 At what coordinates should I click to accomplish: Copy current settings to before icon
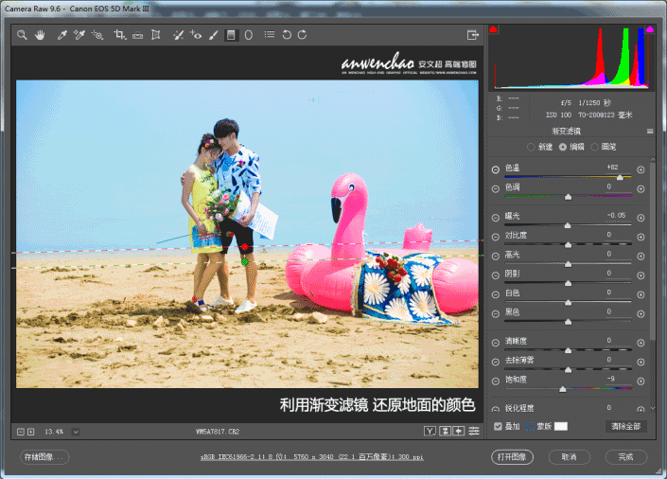tap(459, 432)
